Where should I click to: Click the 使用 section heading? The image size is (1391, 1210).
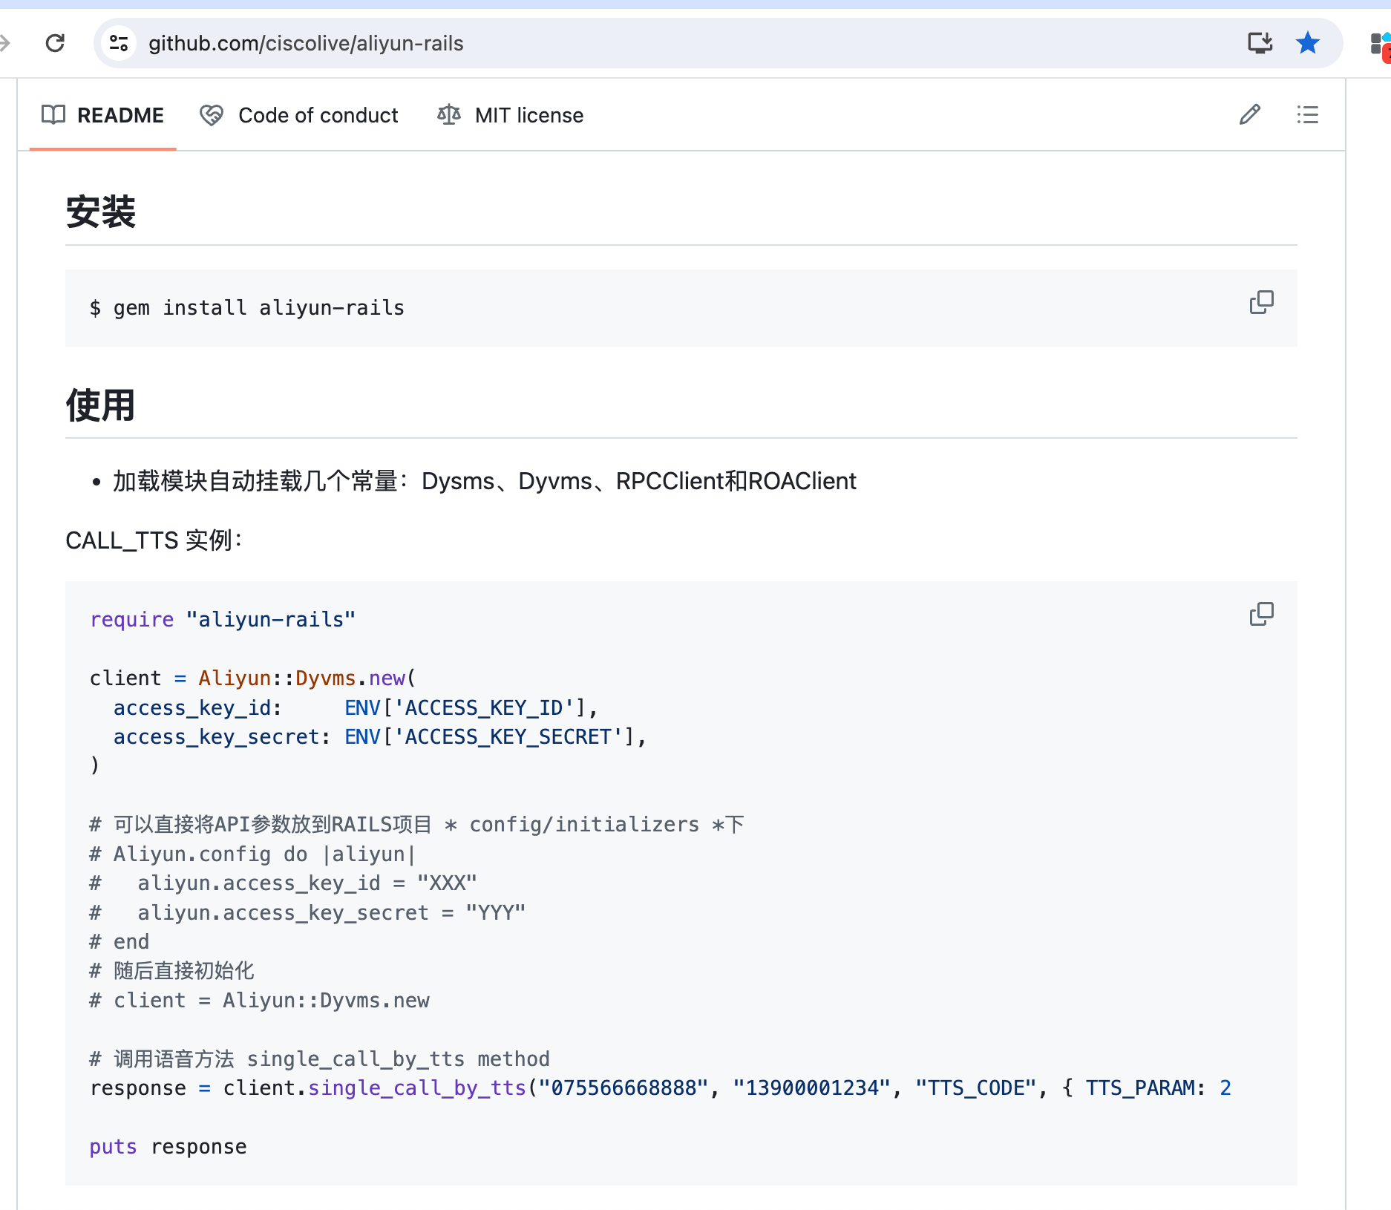[101, 405]
